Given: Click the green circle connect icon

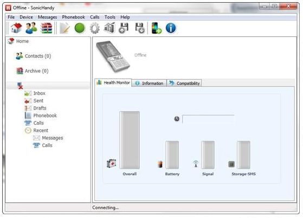Looking at the screenshot, I should click(x=80, y=28).
